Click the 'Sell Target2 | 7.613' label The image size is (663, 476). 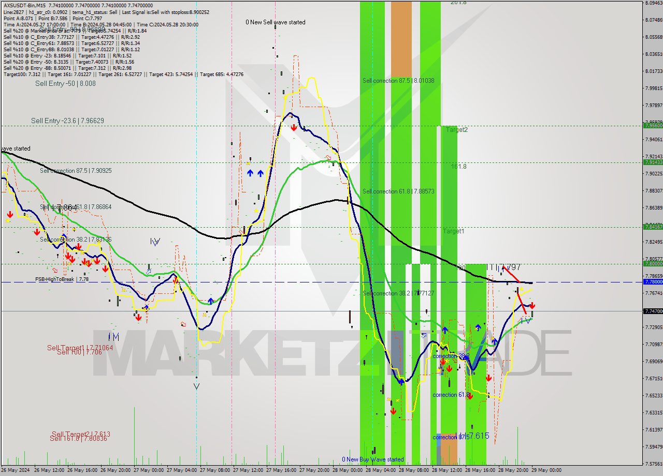pyautogui.click(x=81, y=434)
